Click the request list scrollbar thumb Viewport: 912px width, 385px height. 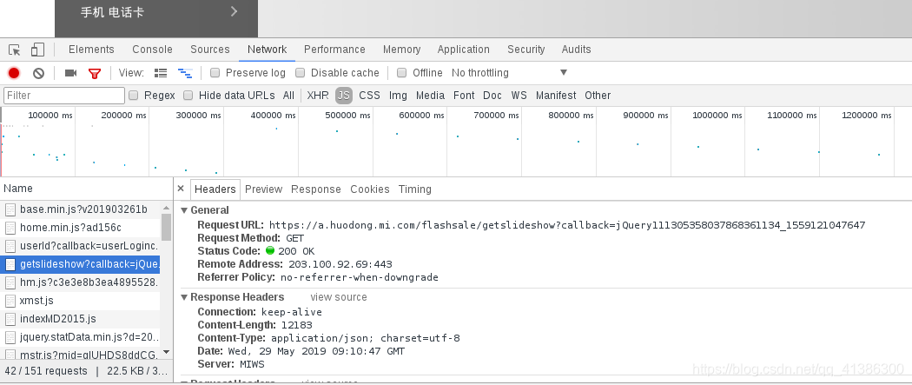167,228
